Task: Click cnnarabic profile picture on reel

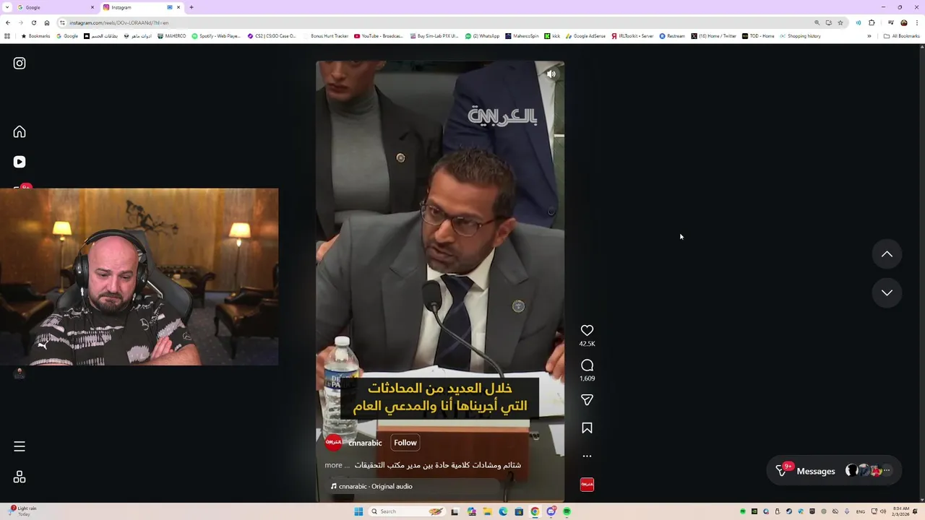Action: (333, 443)
